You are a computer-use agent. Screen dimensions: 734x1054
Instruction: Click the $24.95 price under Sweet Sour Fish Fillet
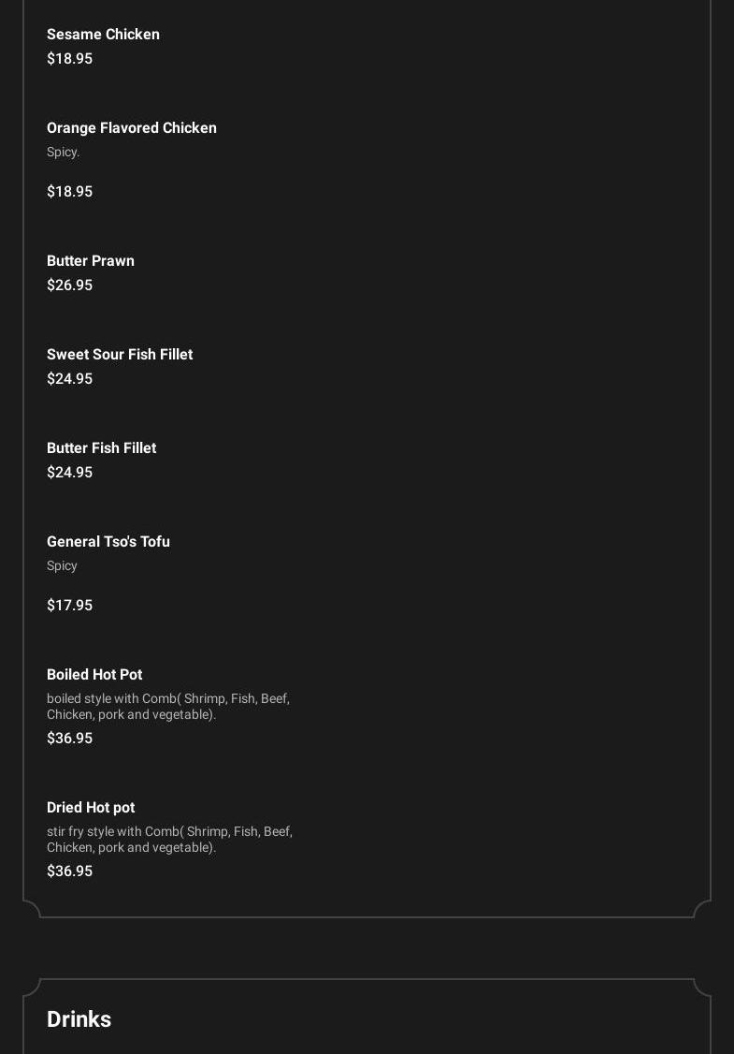pyautogui.click(x=69, y=379)
